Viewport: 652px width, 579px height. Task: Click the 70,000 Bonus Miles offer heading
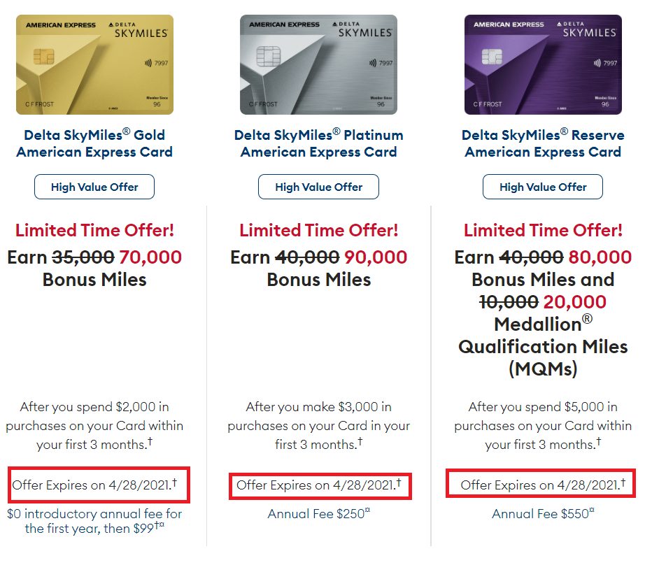(94, 268)
